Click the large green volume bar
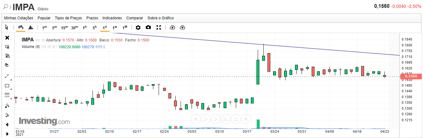This screenshot has width=423, height=138. tap(258, 124)
